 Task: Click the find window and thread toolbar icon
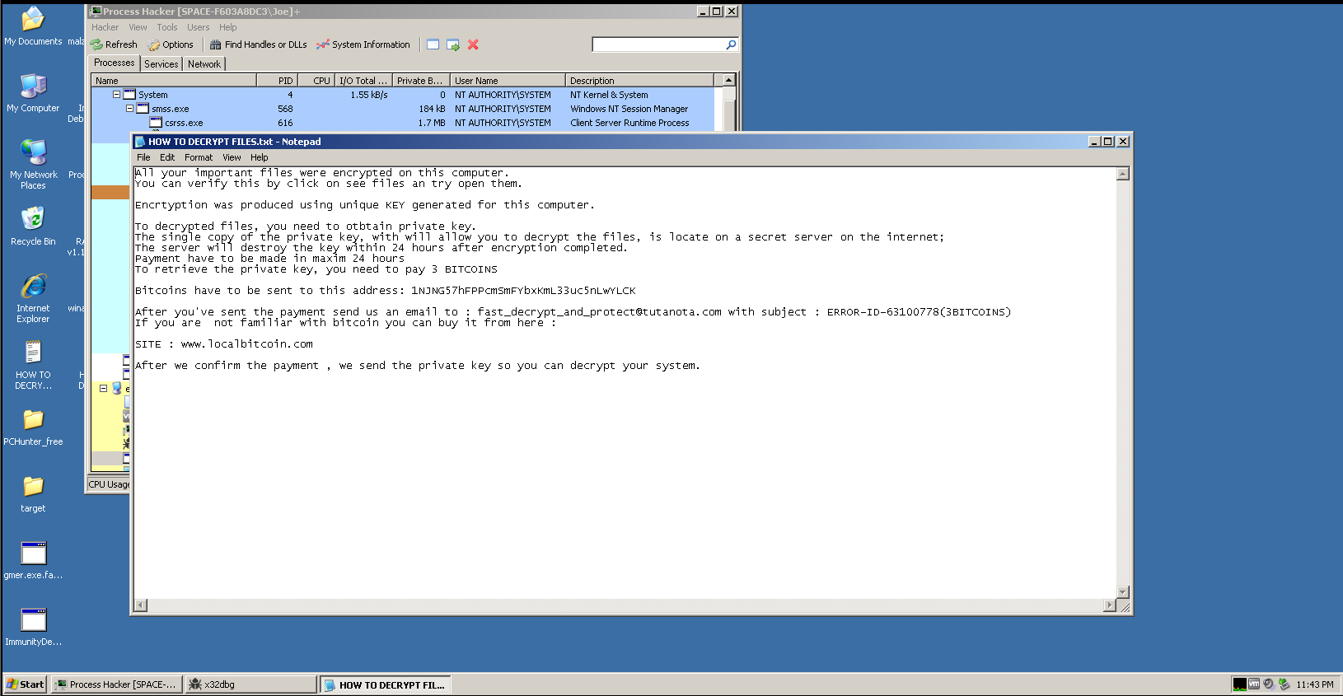click(x=452, y=44)
